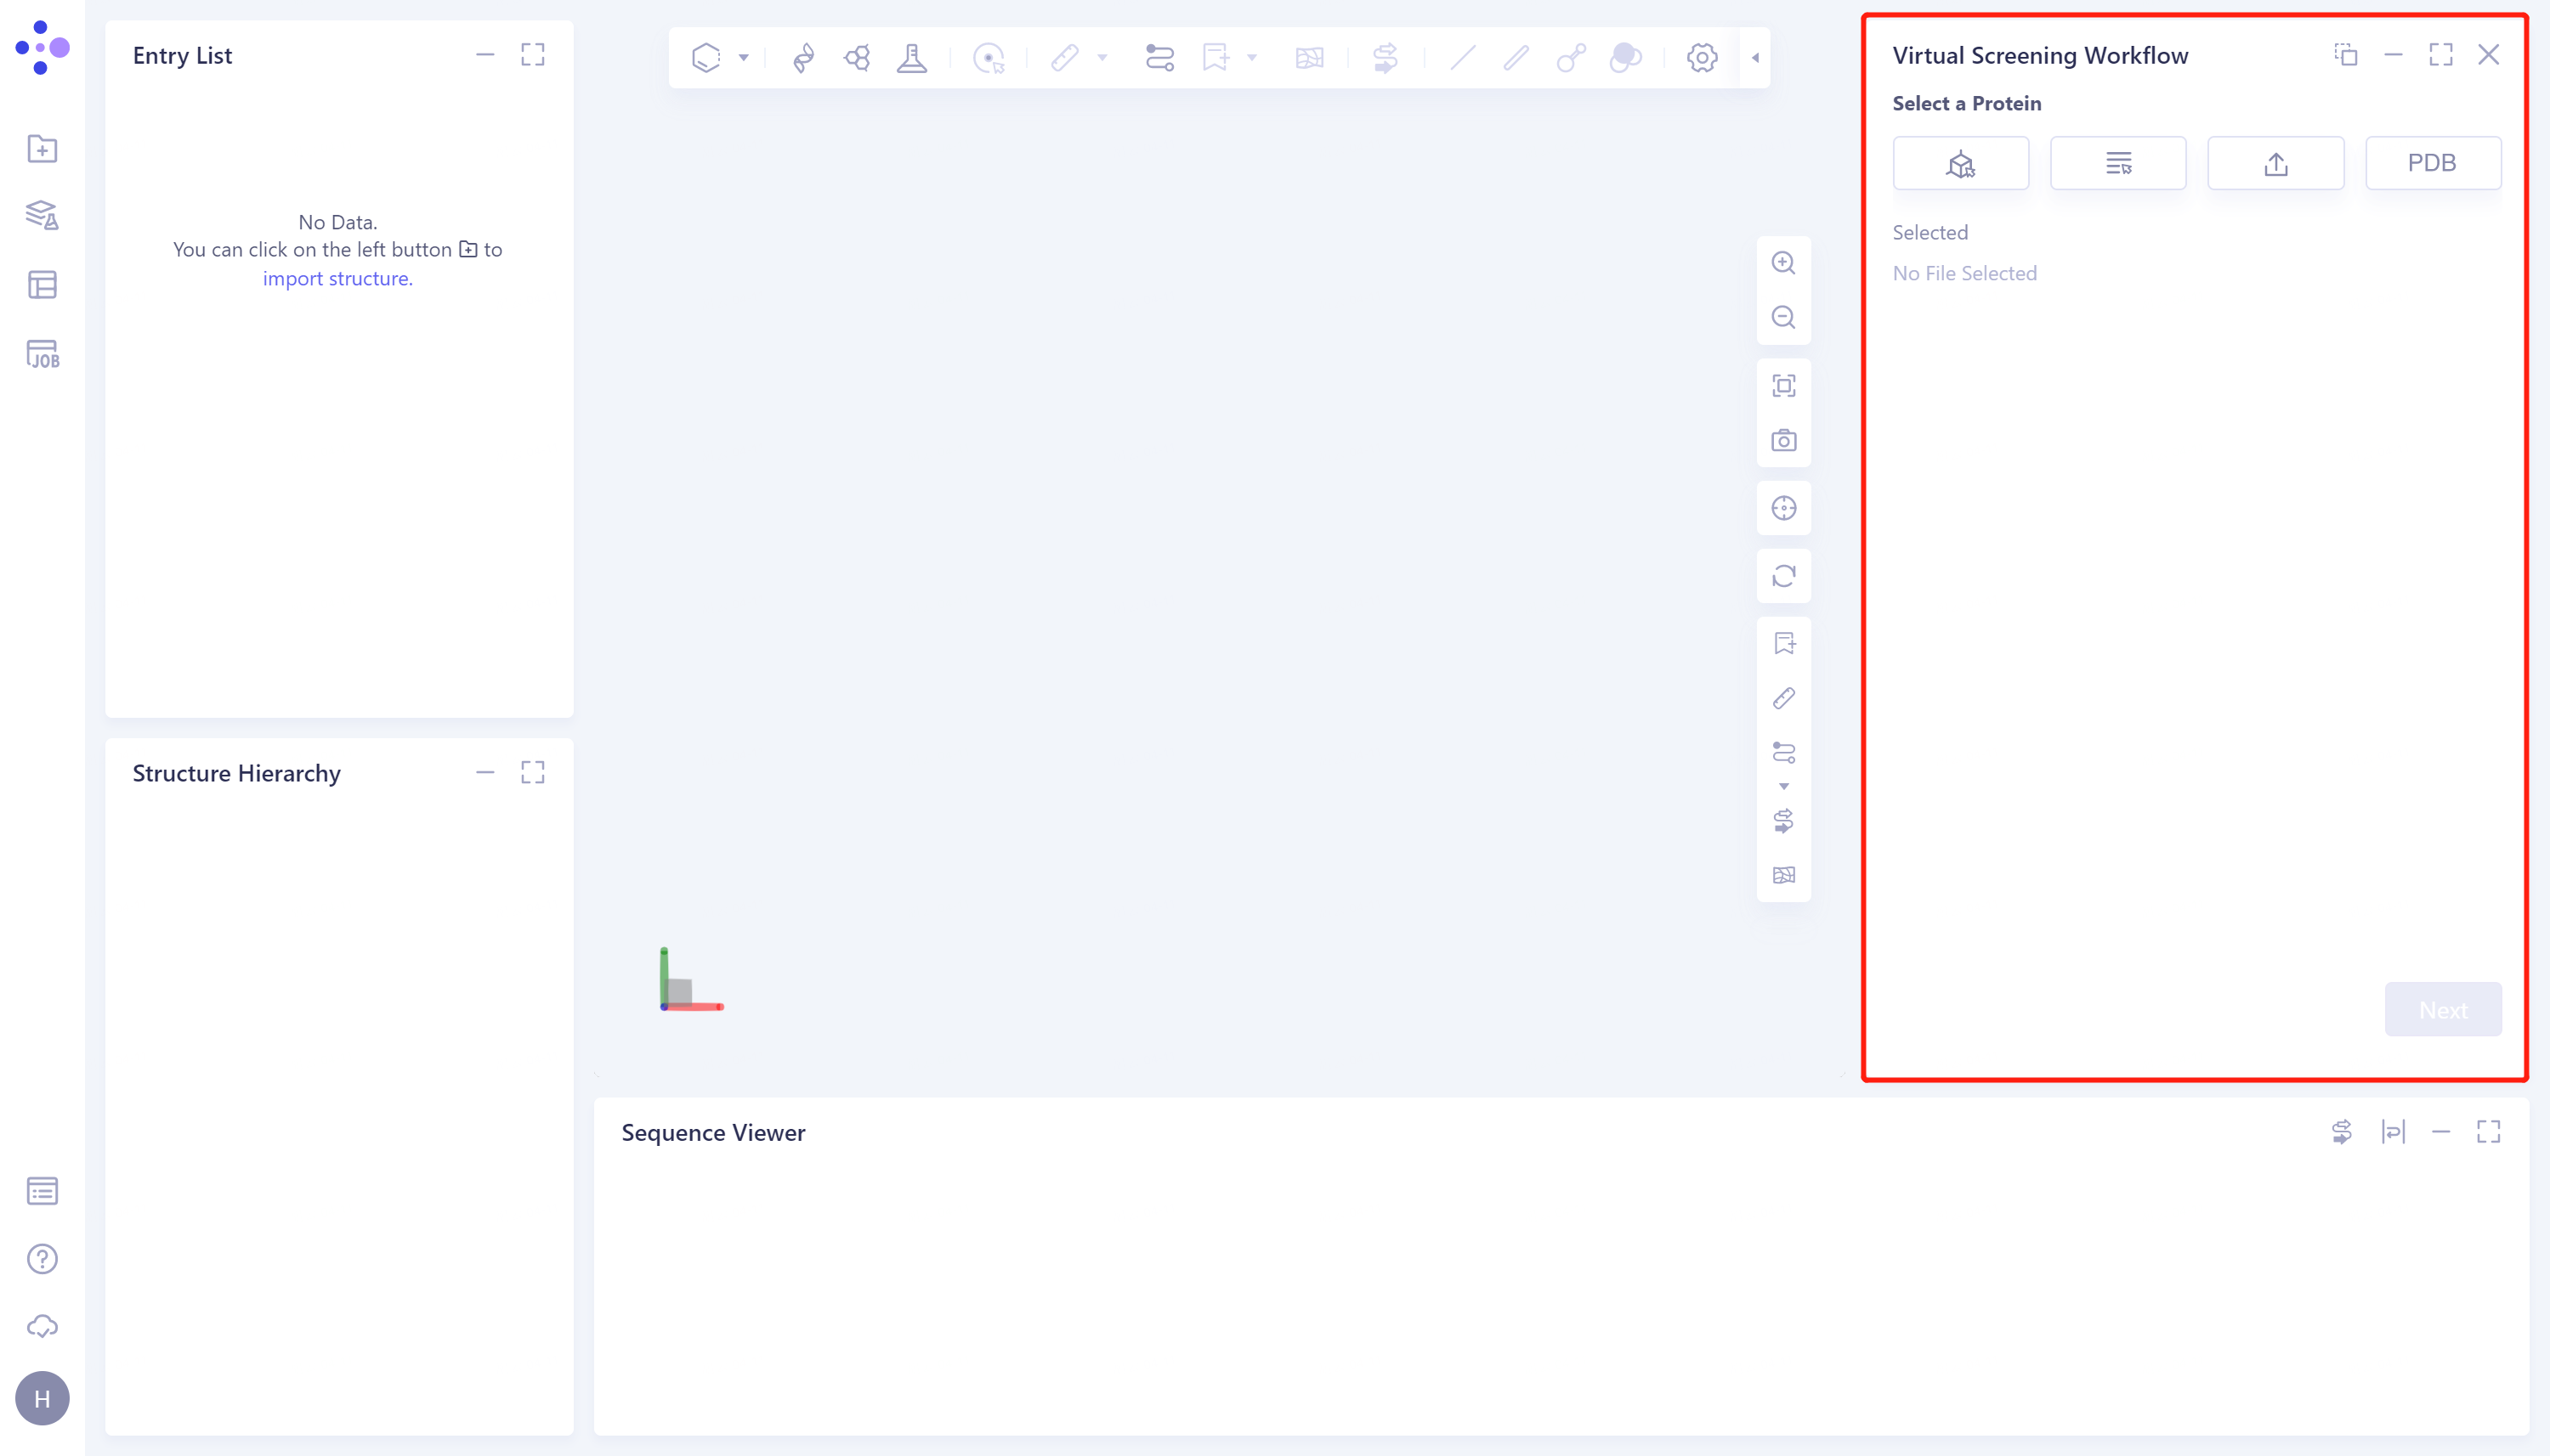Open the hexagon tool dropdown arrow
2550x1456 pixels.
coord(743,57)
